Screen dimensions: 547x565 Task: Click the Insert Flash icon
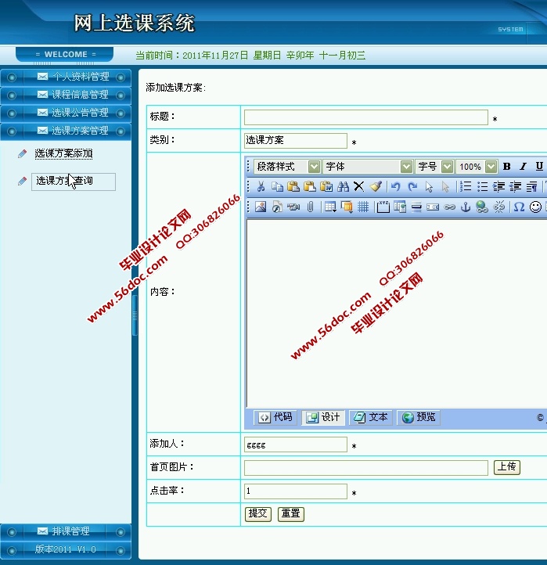pos(277,207)
